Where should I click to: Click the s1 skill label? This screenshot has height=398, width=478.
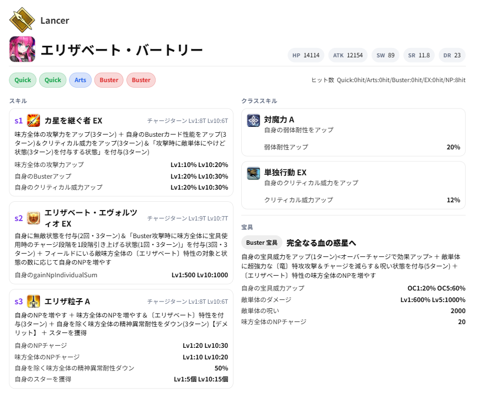(x=19, y=121)
